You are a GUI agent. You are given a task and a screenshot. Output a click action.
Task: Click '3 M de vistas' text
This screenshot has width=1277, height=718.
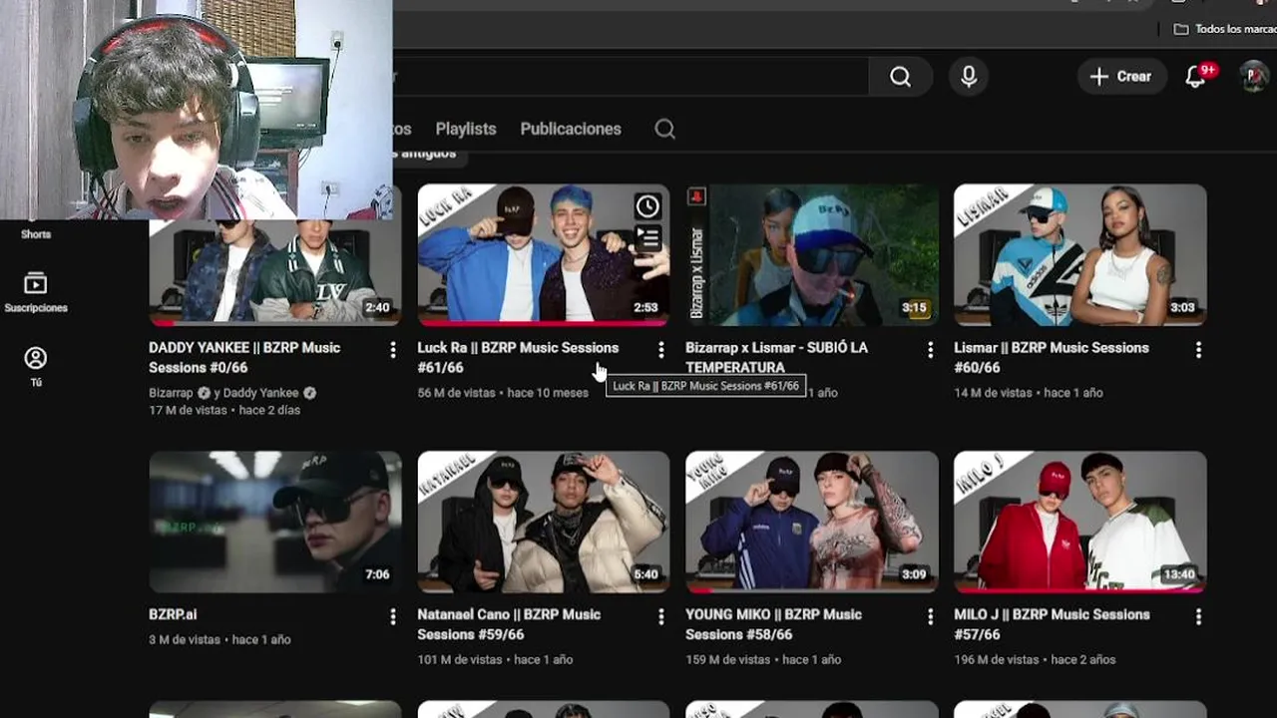click(185, 639)
